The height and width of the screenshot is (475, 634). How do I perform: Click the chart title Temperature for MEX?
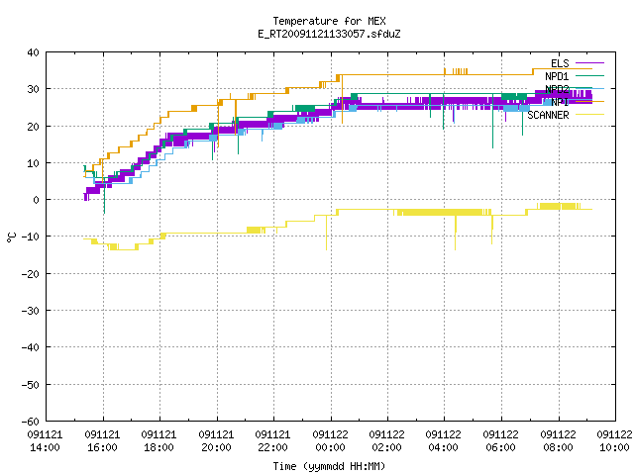click(x=329, y=21)
